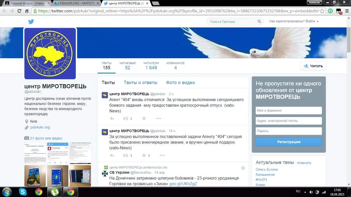This screenshot has width=351, height=197.
Task: Click the Пароль field
Action: 289,131
